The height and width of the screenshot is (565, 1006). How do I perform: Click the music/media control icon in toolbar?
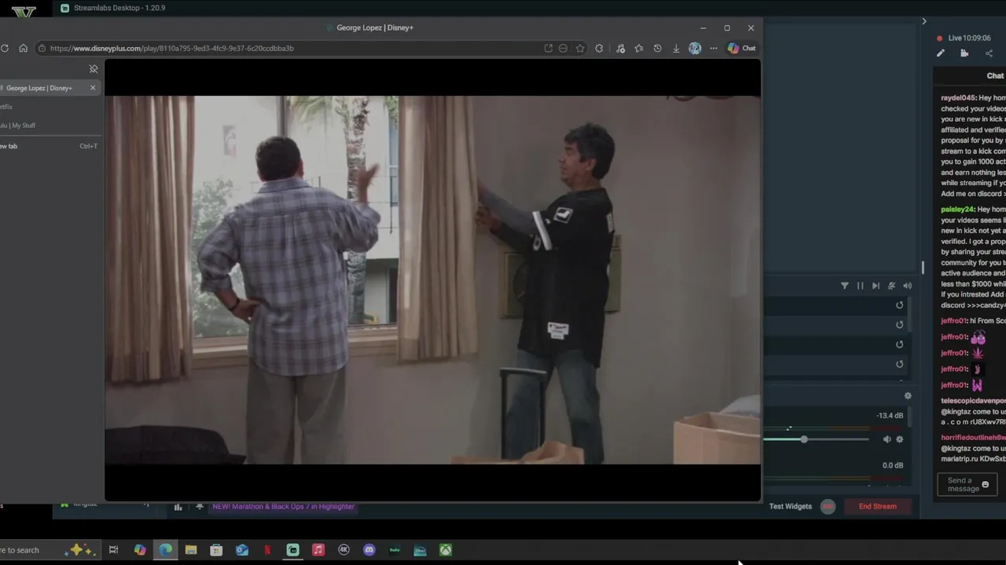pos(620,48)
